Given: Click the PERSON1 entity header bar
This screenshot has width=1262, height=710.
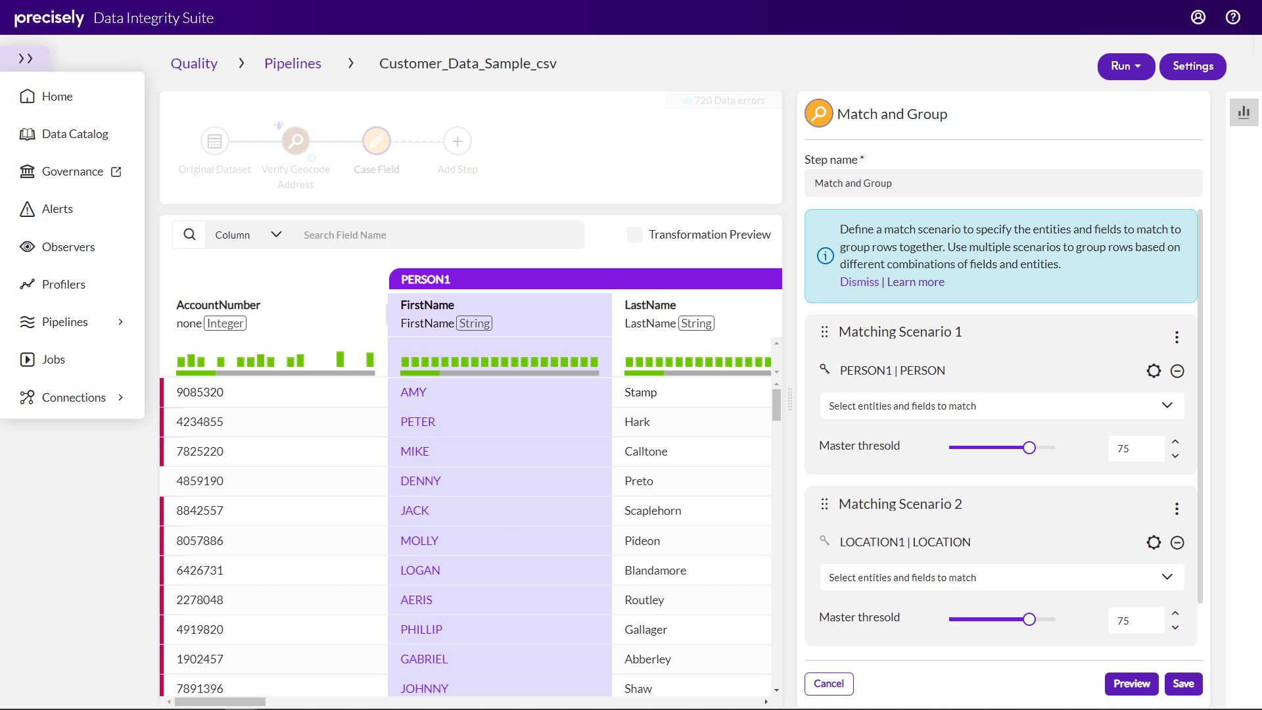Looking at the screenshot, I should [585, 279].
